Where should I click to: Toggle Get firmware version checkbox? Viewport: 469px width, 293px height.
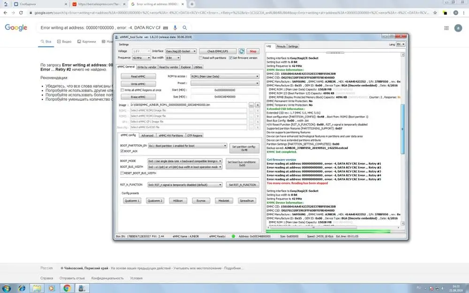230,58
